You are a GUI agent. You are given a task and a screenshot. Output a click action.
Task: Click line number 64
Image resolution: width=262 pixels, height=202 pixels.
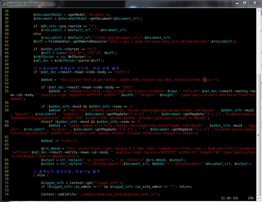tap(7, 148)
